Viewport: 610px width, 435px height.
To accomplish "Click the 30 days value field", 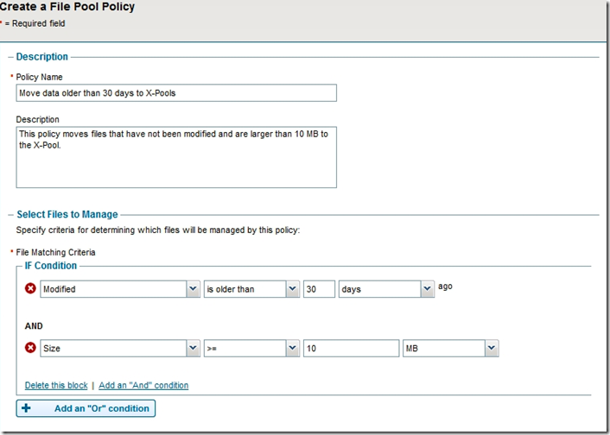I will point(319,289).
